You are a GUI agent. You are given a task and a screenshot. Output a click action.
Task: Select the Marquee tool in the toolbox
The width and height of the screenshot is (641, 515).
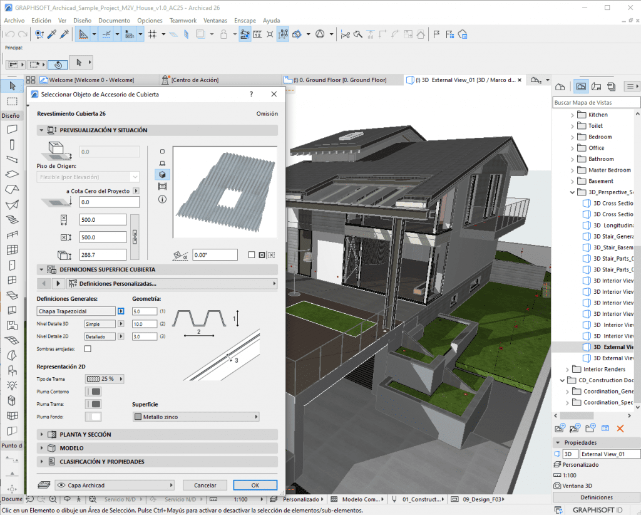(x=12, y=101)
